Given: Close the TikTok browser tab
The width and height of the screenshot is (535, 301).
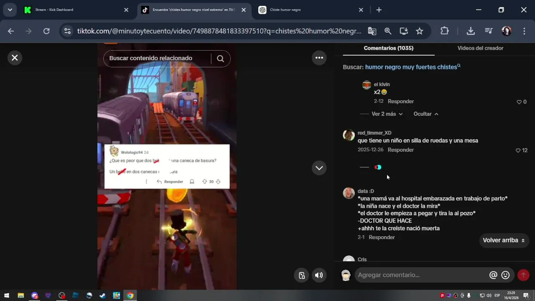Looking at the screenshot, I should coord(244,10).
